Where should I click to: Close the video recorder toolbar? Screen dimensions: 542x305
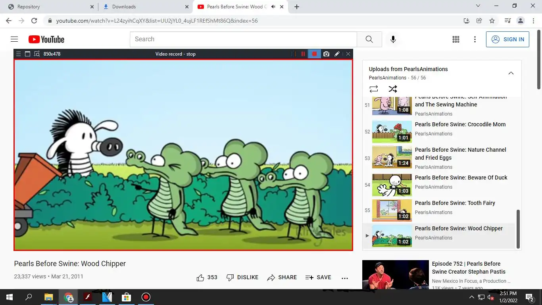click(x=348, y=54)
